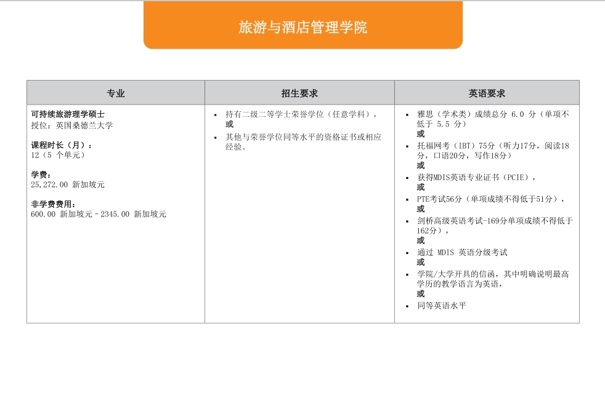Click the text 分，口语20分，写作18分）

coord(464,156)
